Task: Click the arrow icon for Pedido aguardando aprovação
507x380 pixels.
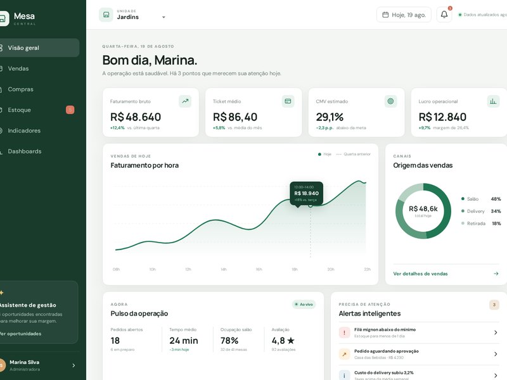Action: click(344, 354)
